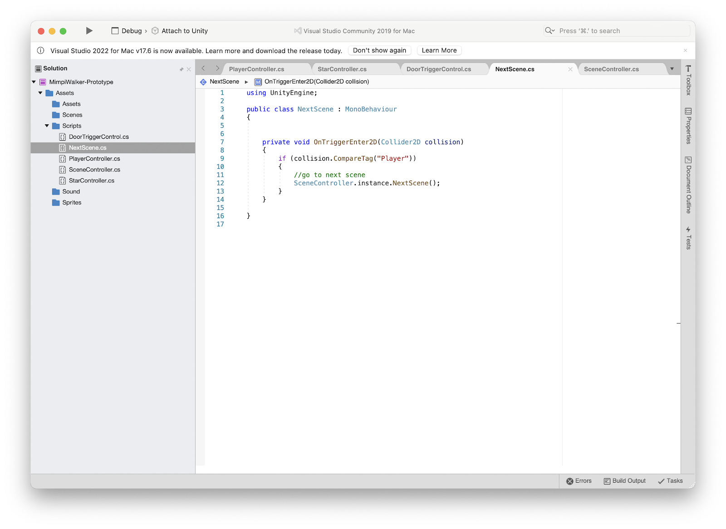
Task: Collapse the top-level Assets folder
Action: click(40, 93)
